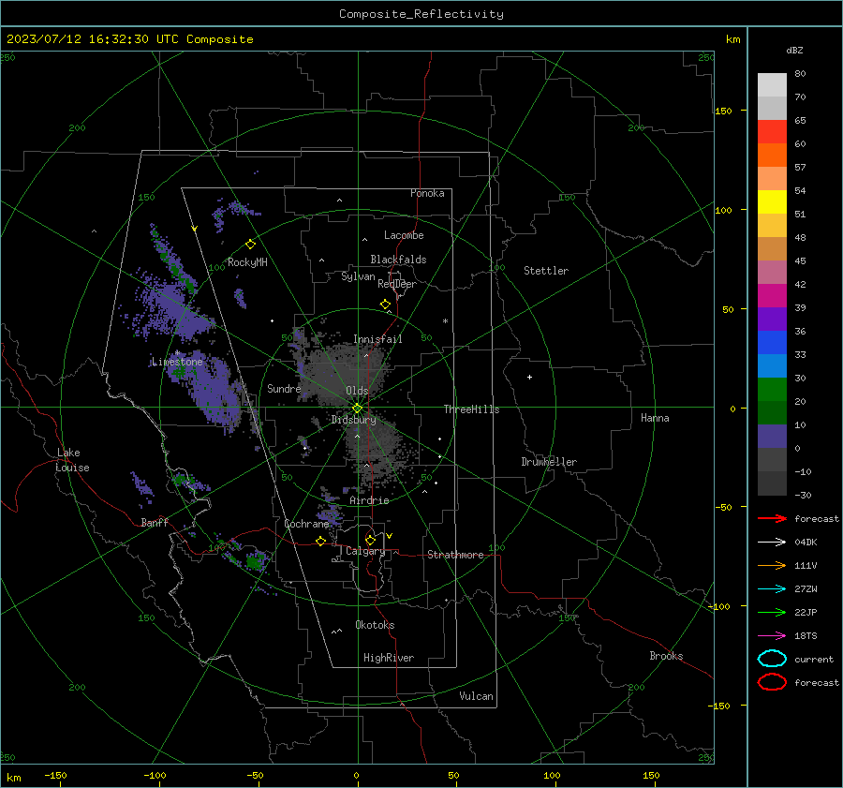Pick the 30 dBZ green swatch
The height and width of the screenshot is (788, 843).
tap(772, 389)
